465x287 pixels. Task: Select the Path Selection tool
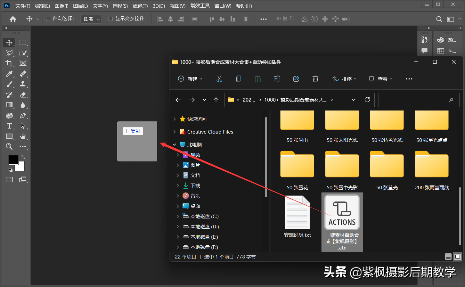coord(23,126)
